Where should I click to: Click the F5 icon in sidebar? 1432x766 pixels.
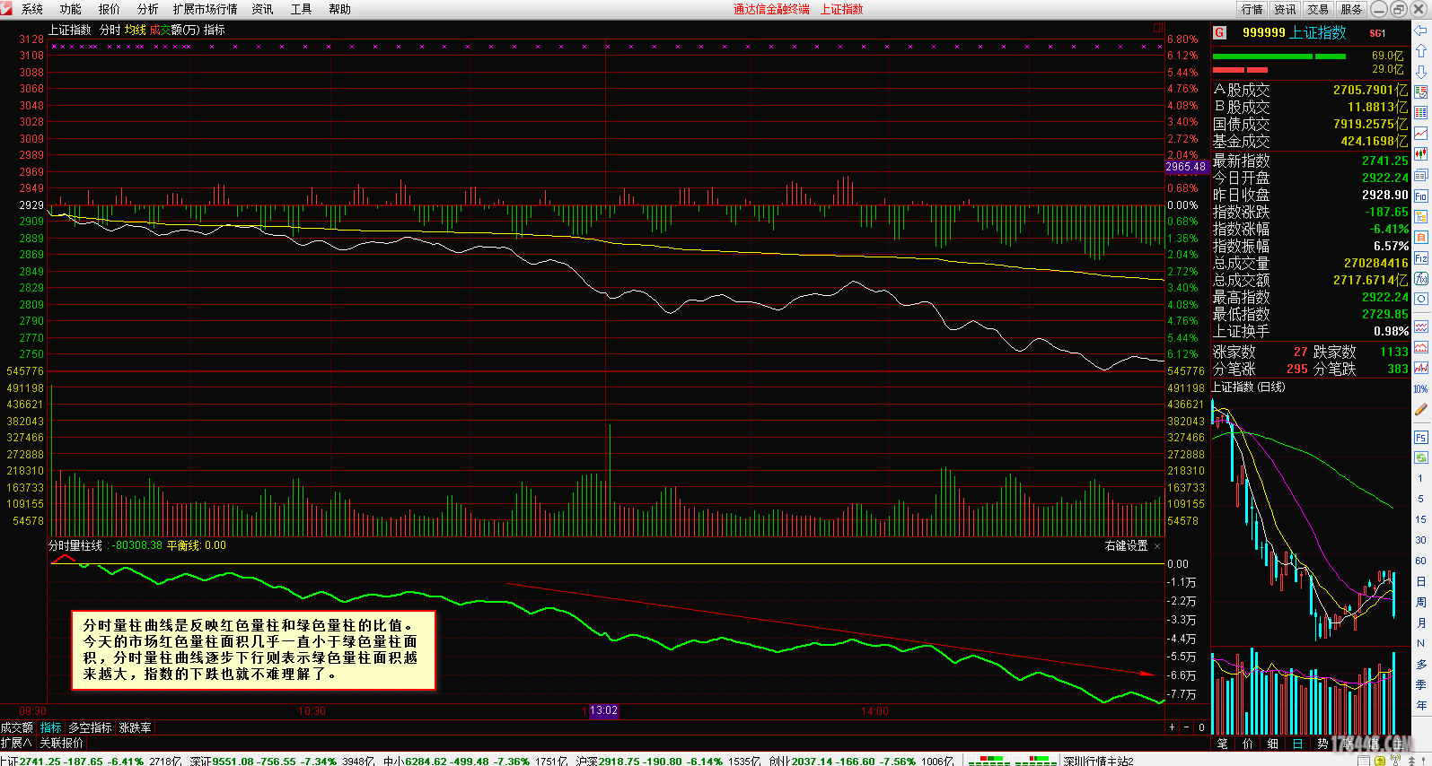(1421, 437)
